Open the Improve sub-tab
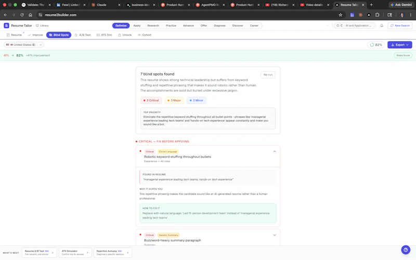Viewport: 416px width, 260px height. 35,35
